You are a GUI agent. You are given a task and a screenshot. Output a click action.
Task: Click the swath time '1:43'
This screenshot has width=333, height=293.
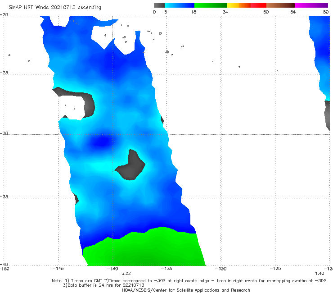(x=319, y=274)
